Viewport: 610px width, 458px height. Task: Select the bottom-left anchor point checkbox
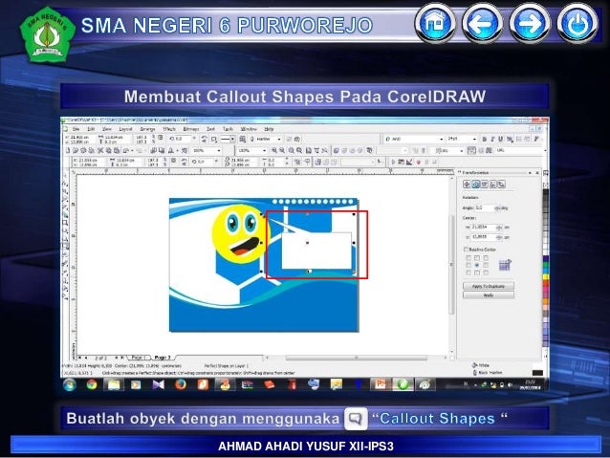point(468,273)
